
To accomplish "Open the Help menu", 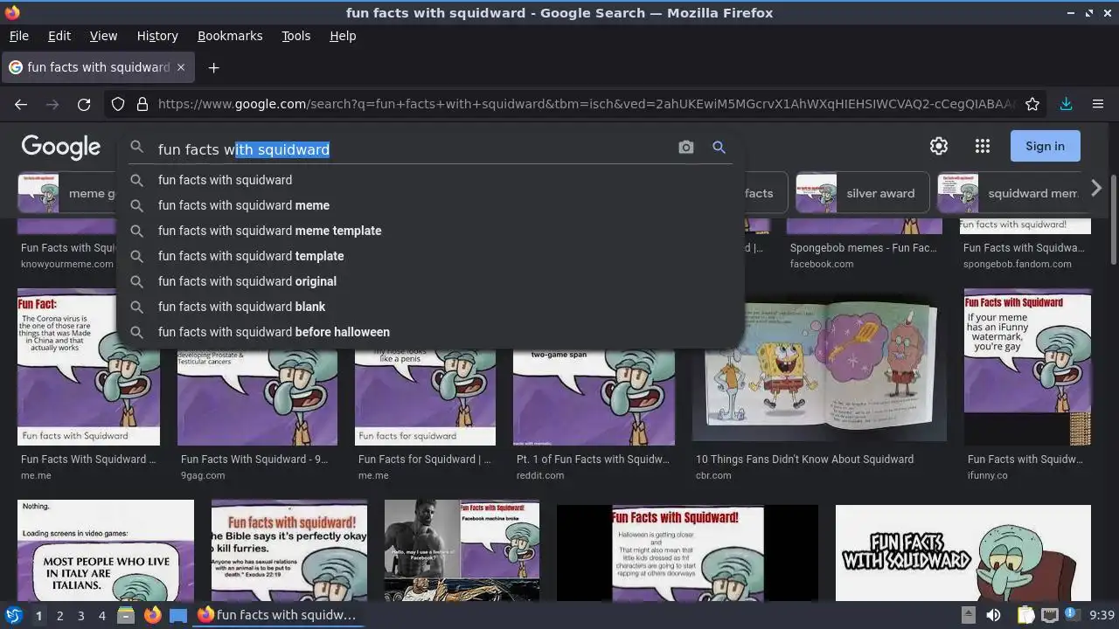I will (x=343, y=36).
